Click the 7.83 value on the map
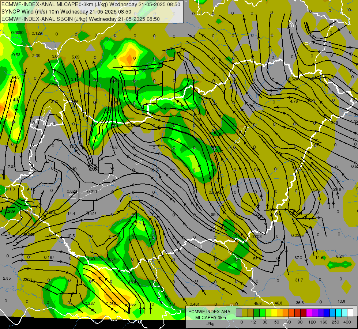Image resolution: width=358 pixels, height=329 pixels. point(12,167)
